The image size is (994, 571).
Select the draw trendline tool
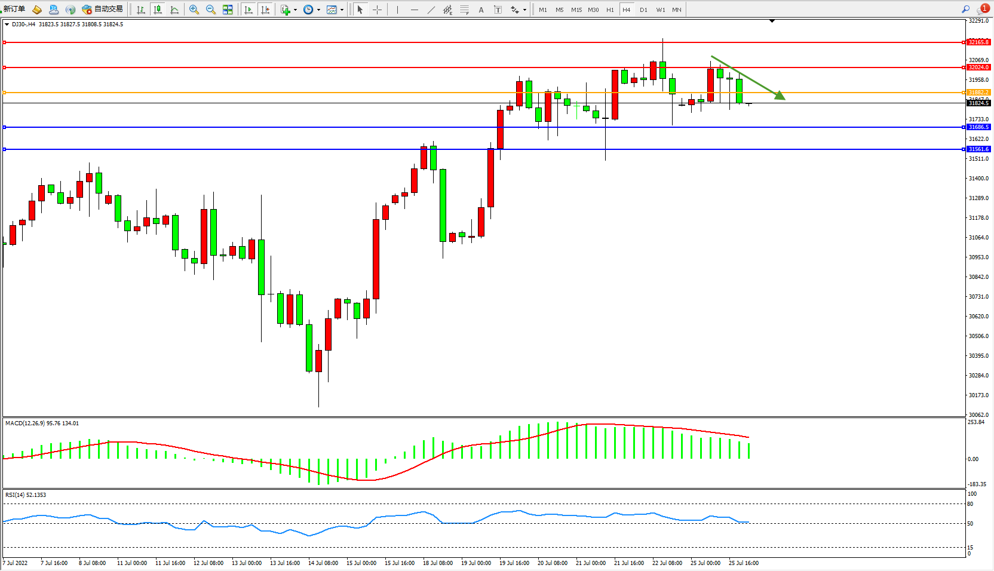click(x=431, y=10)
